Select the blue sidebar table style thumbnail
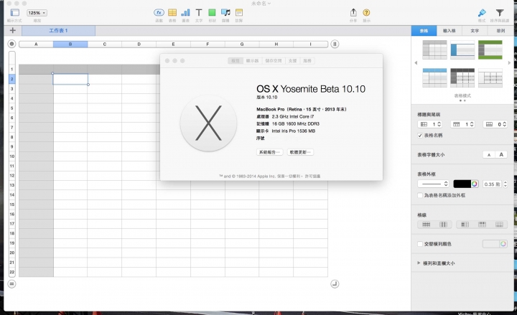Screen dimensions: 517x315 (x=462, y=50)
